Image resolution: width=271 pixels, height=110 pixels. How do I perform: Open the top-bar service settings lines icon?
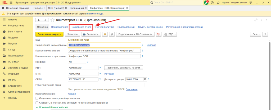[x=251, y=3]
